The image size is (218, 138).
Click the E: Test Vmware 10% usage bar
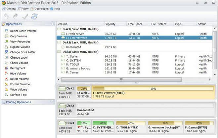(x=153, y=89)
